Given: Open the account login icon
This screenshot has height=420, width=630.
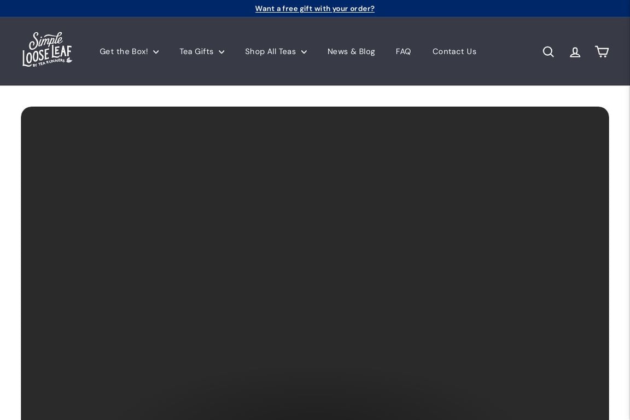Looking at the screenshot, I should click(575, 51).
